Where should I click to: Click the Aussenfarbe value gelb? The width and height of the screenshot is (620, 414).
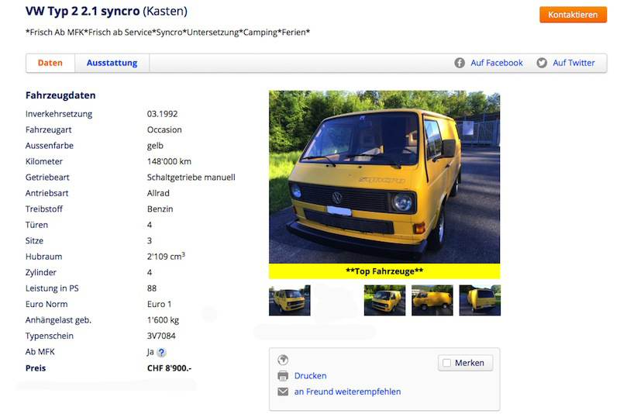pyautogui.click(x=155, y=146)
